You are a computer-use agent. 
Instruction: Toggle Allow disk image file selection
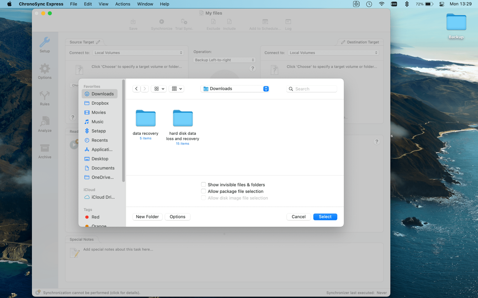[x=203, y=198]
